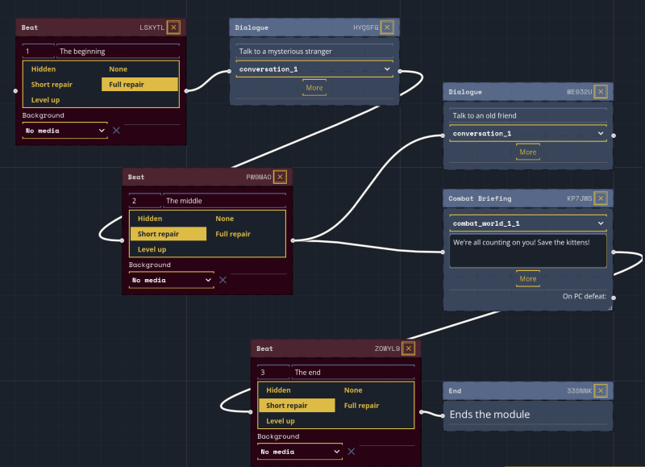This screenshot has height=467, width=645.
Task: Open No media dropdown in The beginning beat
Action: coord(65,131)
